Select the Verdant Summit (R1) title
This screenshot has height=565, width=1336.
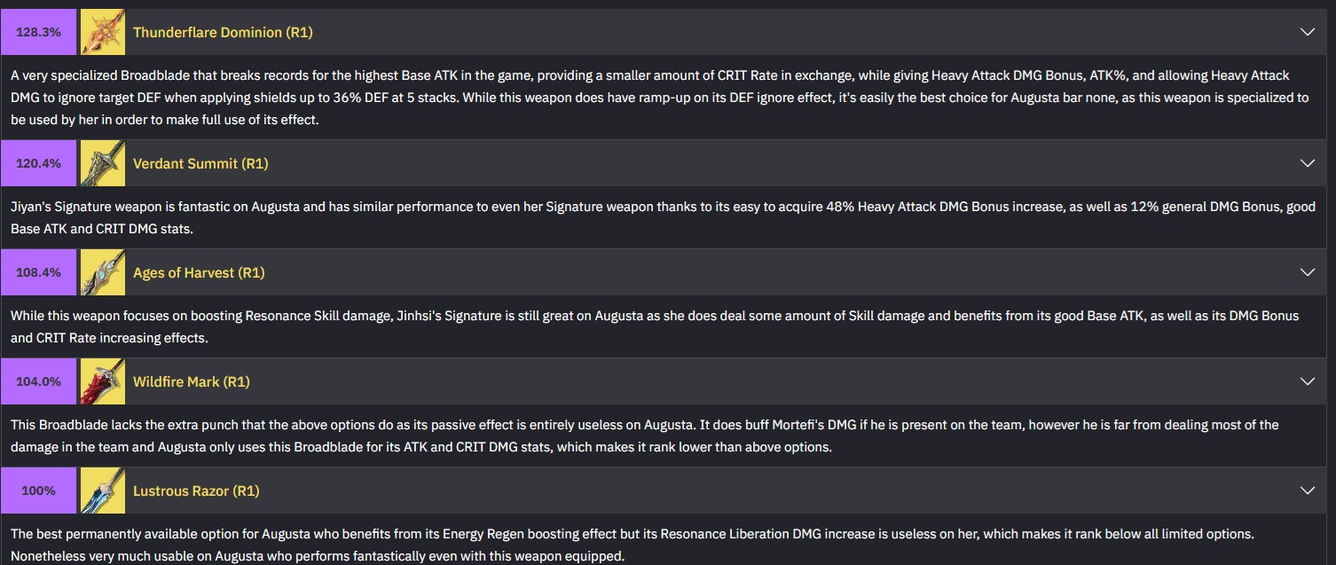click(200, 163)
